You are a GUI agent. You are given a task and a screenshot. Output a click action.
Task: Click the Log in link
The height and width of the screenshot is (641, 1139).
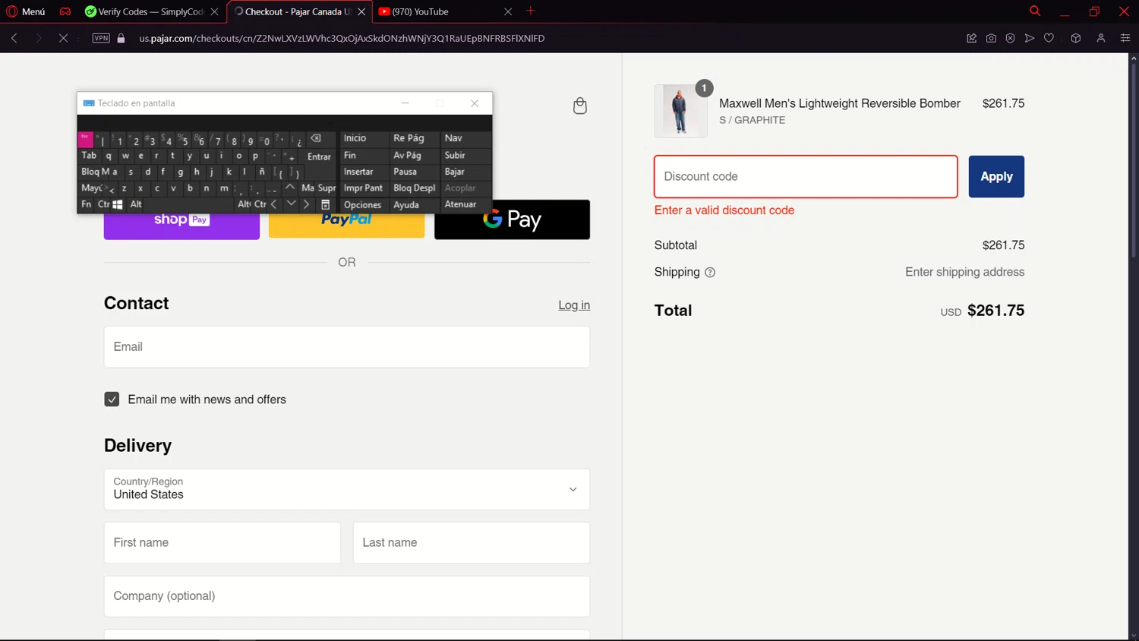coord(574,305)
